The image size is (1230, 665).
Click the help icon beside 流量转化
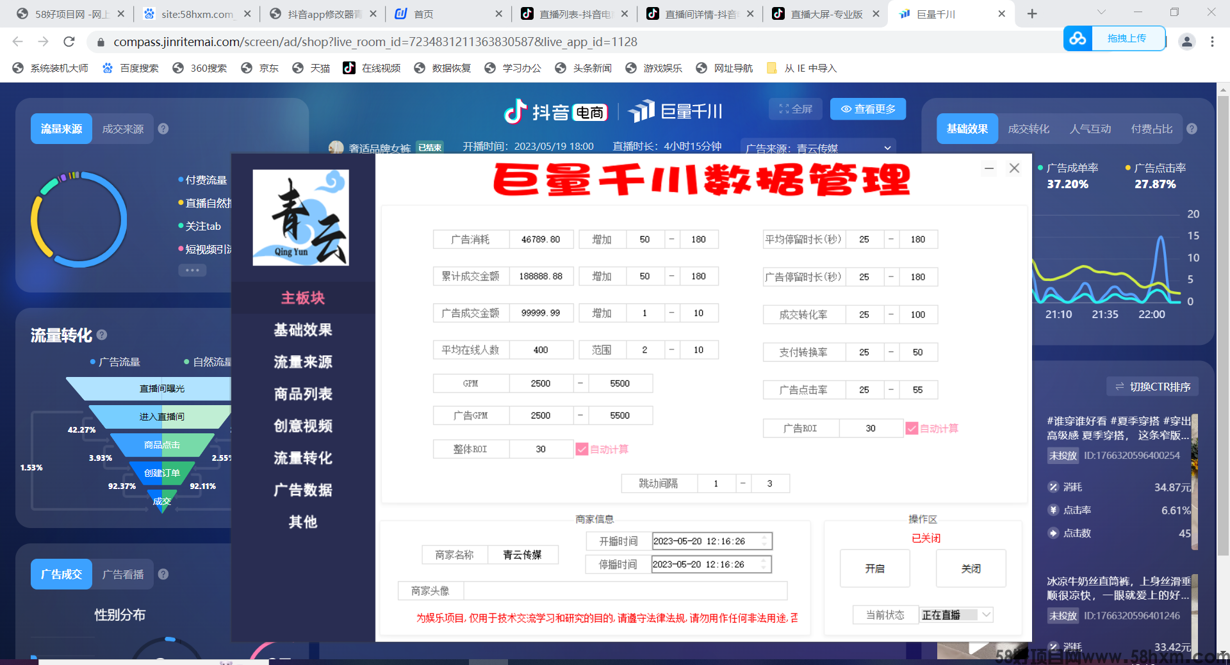pyautogui.click(x=102, y=335)
